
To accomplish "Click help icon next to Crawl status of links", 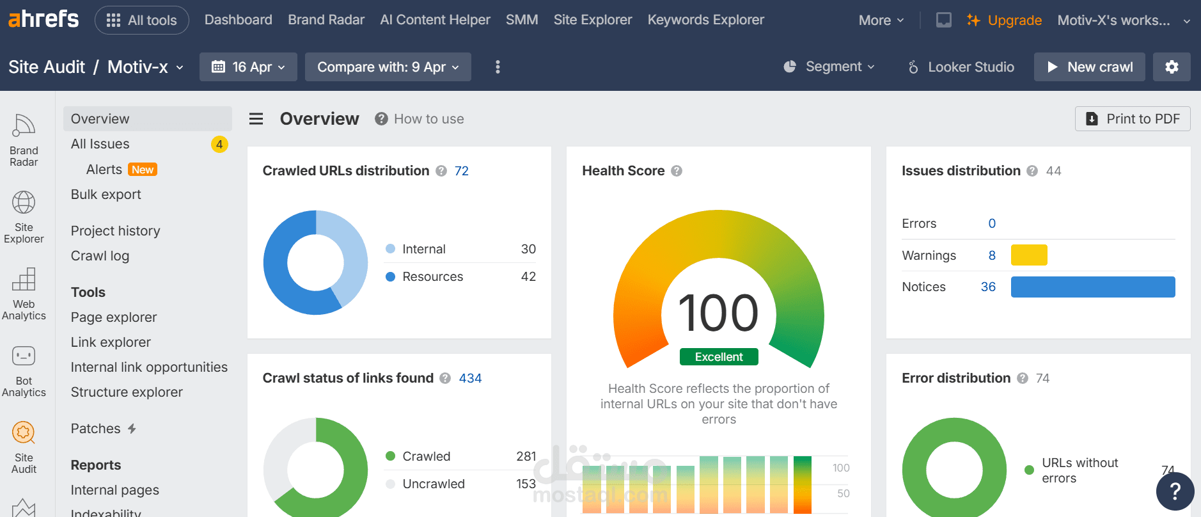I will 445,378.
